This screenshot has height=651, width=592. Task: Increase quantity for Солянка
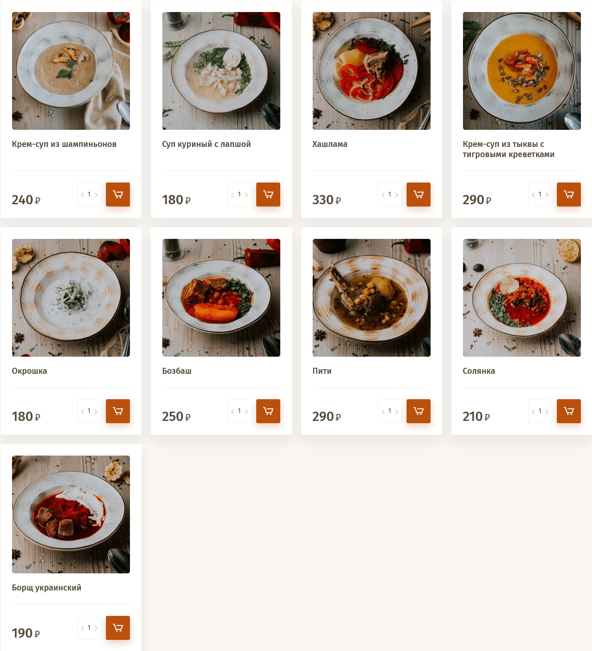point(547,412)
